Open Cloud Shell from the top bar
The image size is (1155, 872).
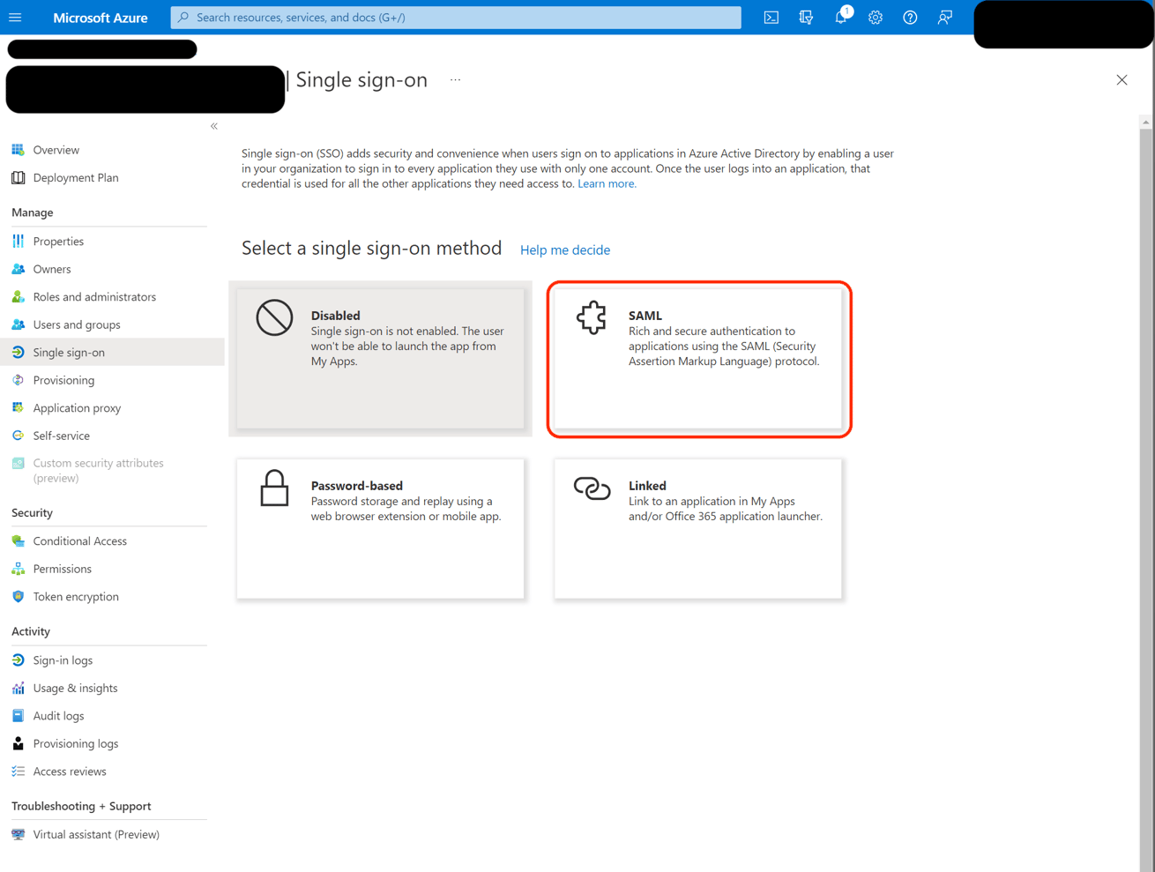point(771,18)
